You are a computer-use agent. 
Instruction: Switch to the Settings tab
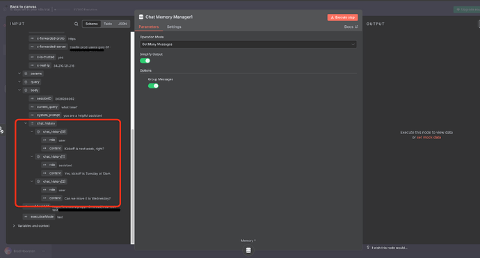click(x=174, y=27)
